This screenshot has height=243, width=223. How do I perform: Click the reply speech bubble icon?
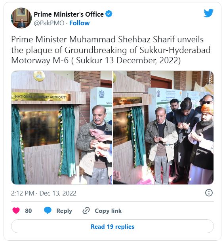pyautogui.click(x=48, y=211)
